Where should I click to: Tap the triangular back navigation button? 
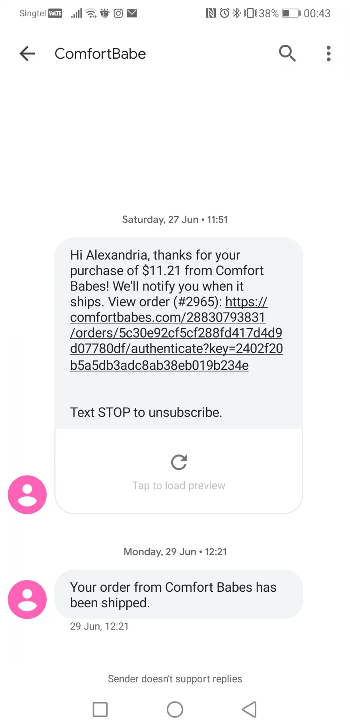click(249, 709)
